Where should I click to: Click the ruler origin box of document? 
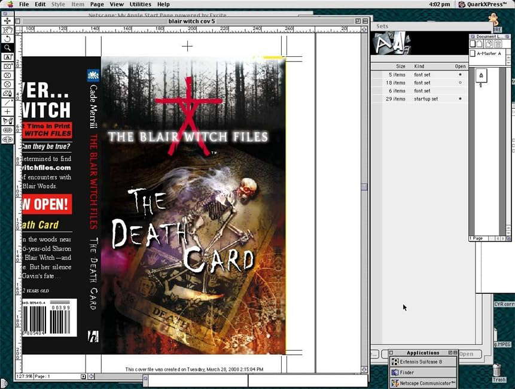click(19, 29)
